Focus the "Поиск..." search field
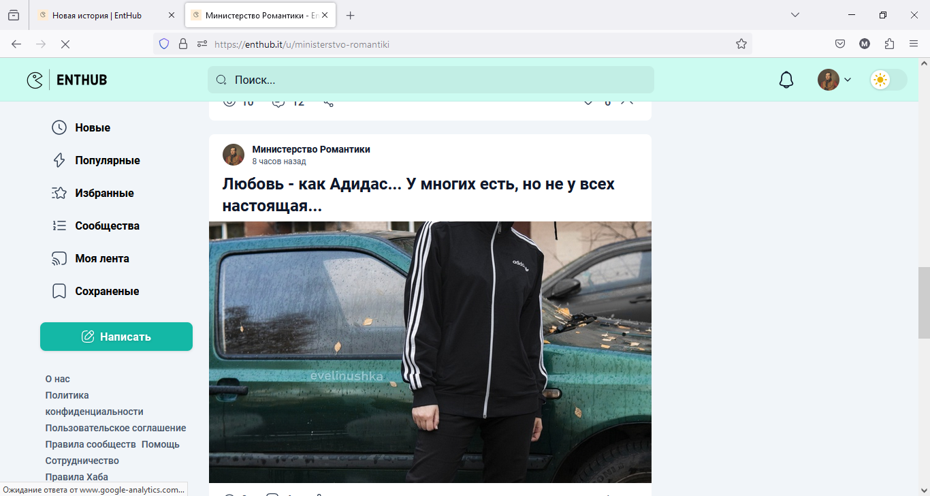930x496 pixels. coord(431,80)
